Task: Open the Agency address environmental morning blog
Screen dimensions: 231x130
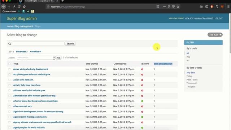Action: coord(43,122)
